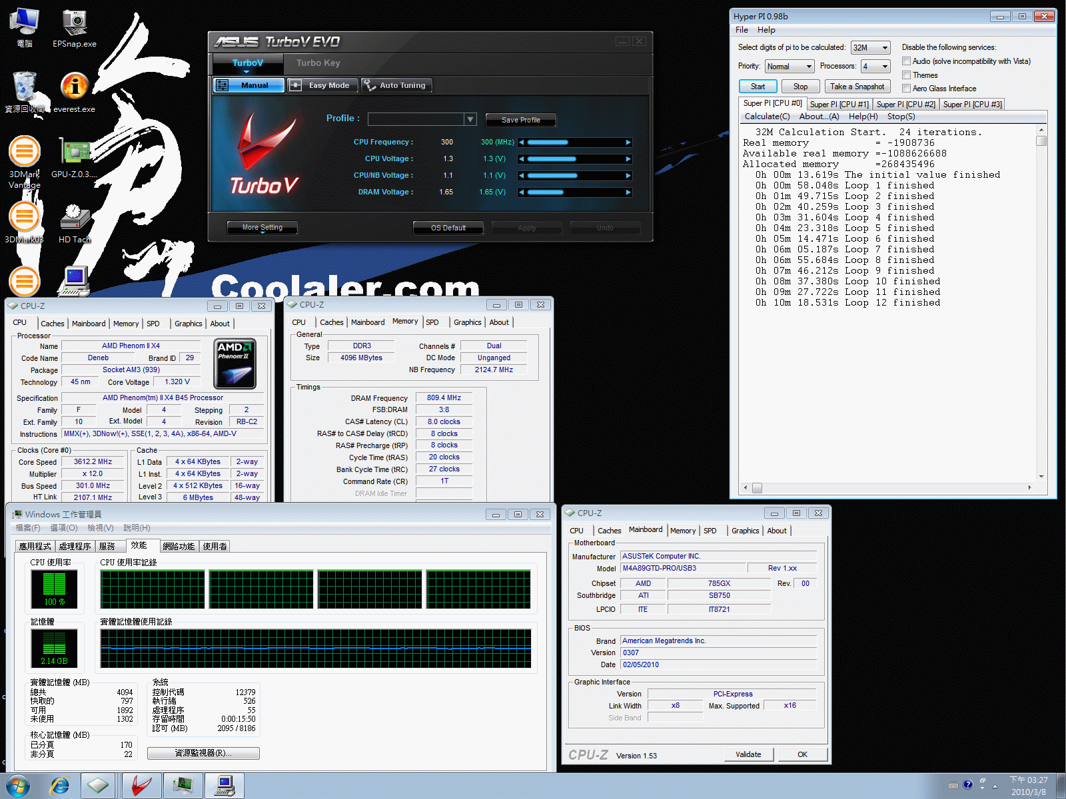
Task: Open Task Manager Processes tab (處理程序)
Action: pos(75,546)
